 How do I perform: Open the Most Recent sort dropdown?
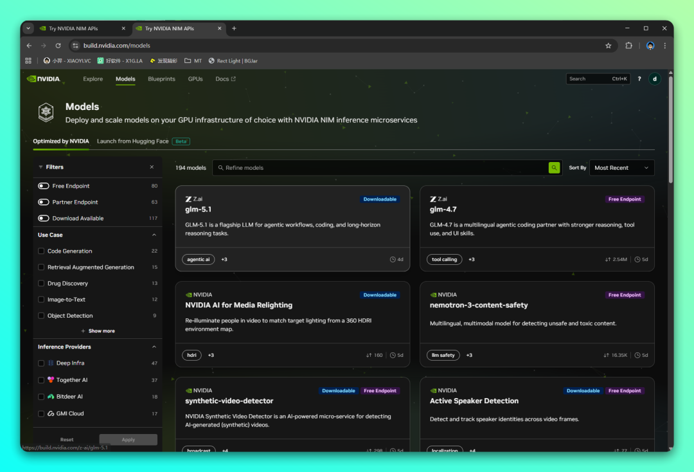tap(621, 168)
